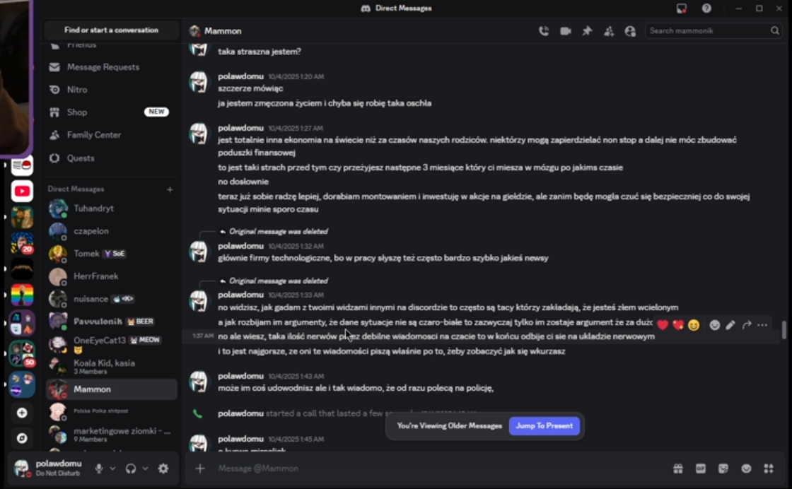Start a voice call with Mammon
This screenshot has height=489, width=792.
click(544, 31)
